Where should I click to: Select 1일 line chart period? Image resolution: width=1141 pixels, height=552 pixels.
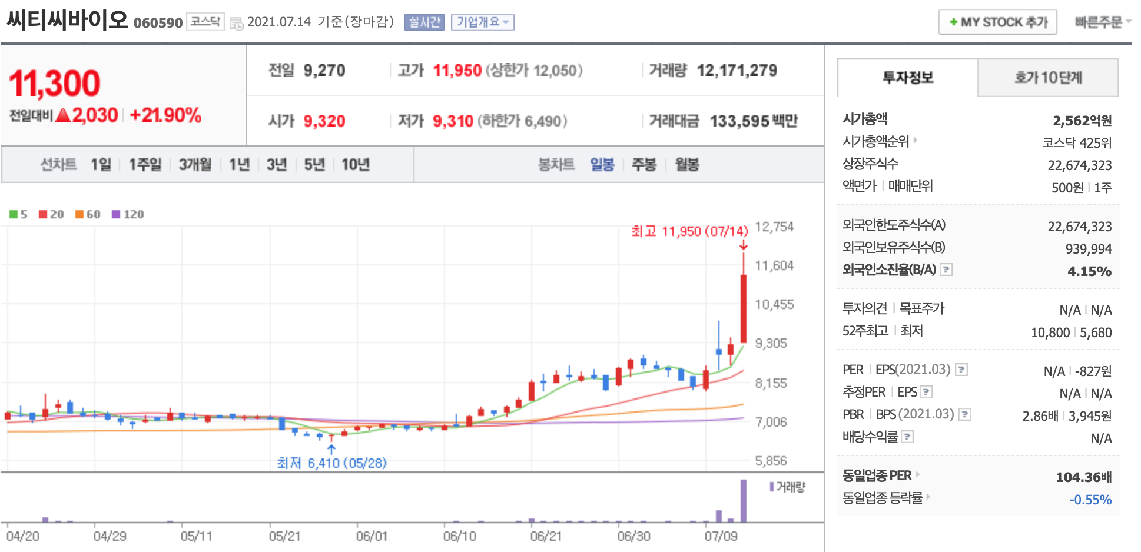101,164
